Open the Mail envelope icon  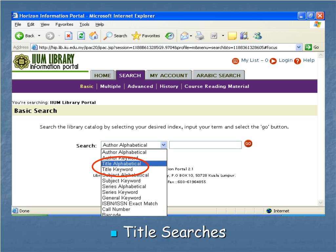click(184, 36)
